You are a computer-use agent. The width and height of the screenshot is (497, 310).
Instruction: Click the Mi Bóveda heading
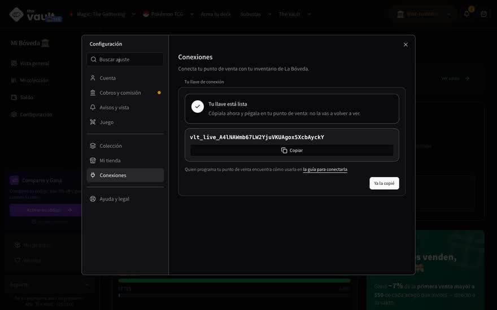(x=30, y=43)
